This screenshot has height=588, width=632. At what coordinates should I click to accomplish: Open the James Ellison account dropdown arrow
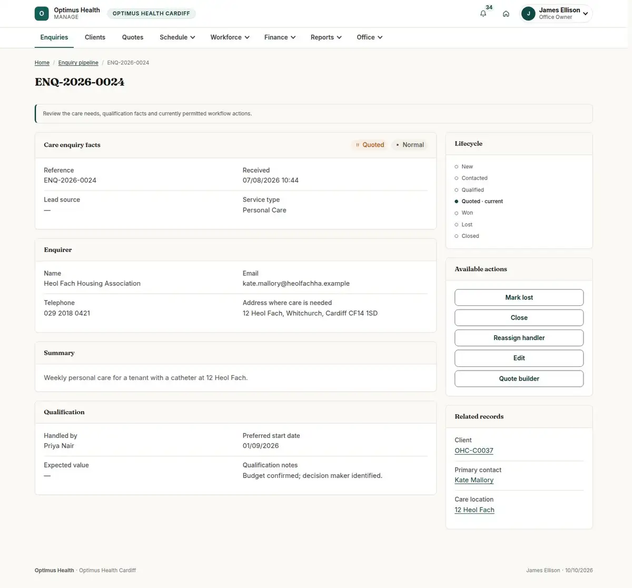coord(585,14)
